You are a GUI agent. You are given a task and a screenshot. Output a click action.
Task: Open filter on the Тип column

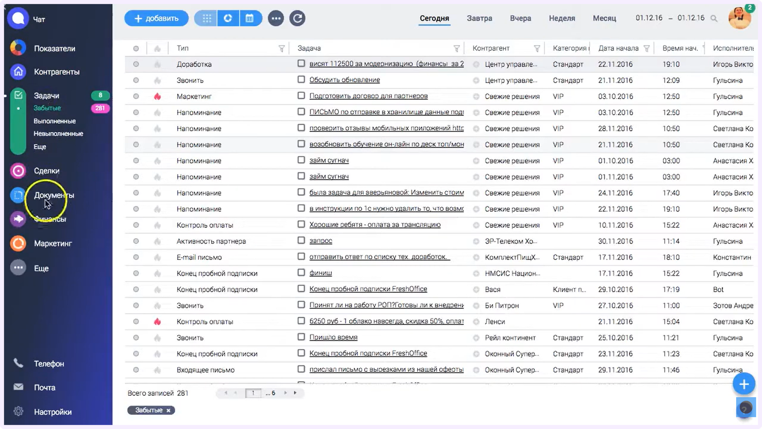click(282, 48)
